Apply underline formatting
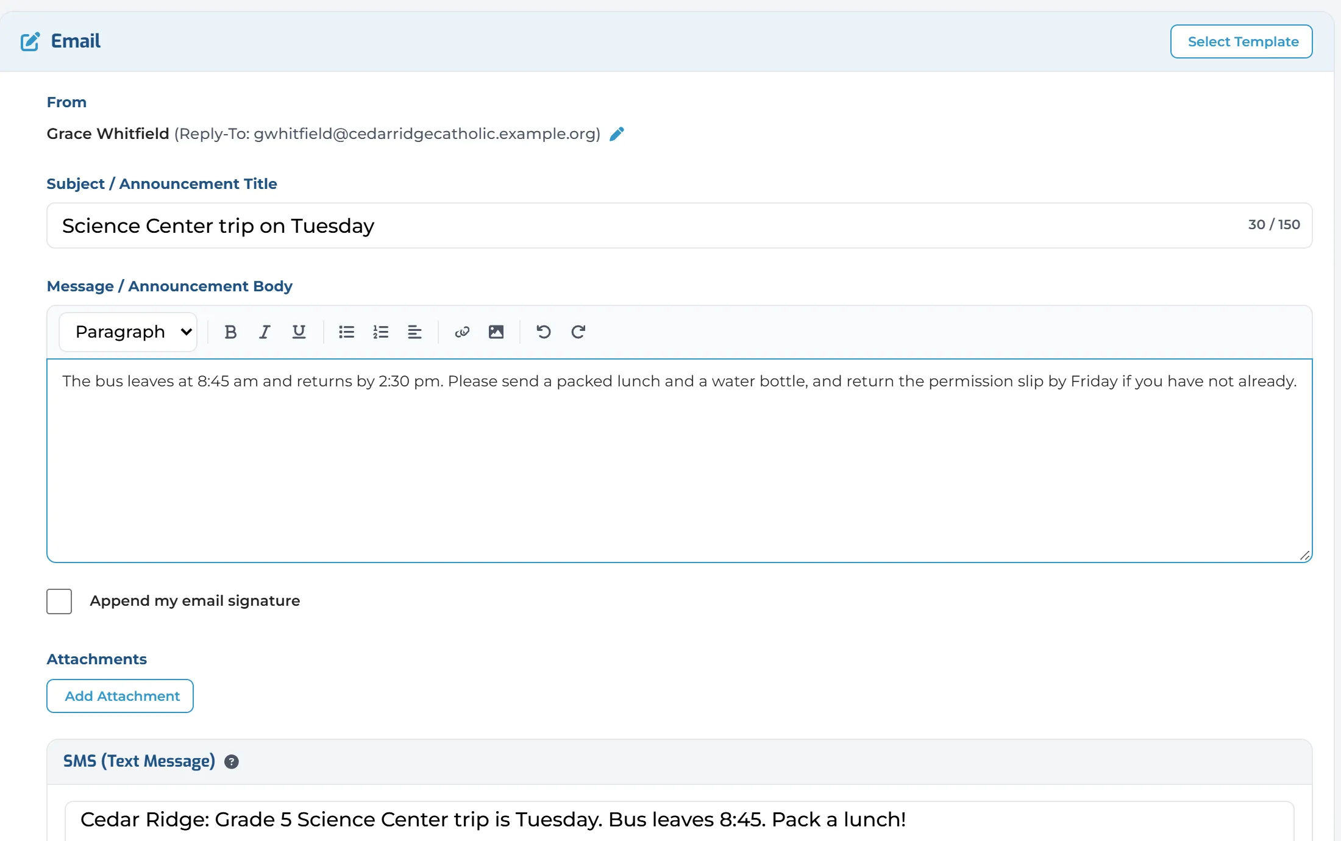The image size is (1341, 841). click(x=299, y=332)
